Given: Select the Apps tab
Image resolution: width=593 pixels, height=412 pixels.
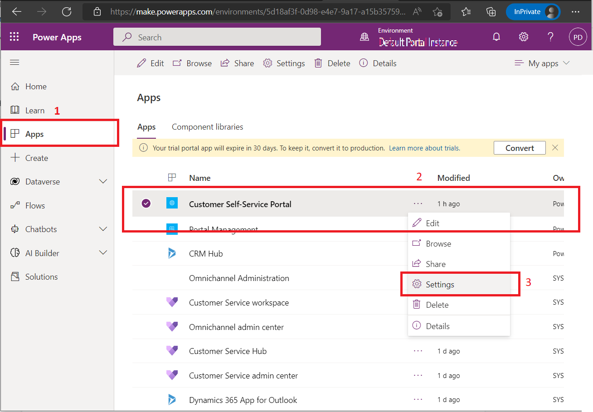Looking at the screenshot, I should 146,127.
